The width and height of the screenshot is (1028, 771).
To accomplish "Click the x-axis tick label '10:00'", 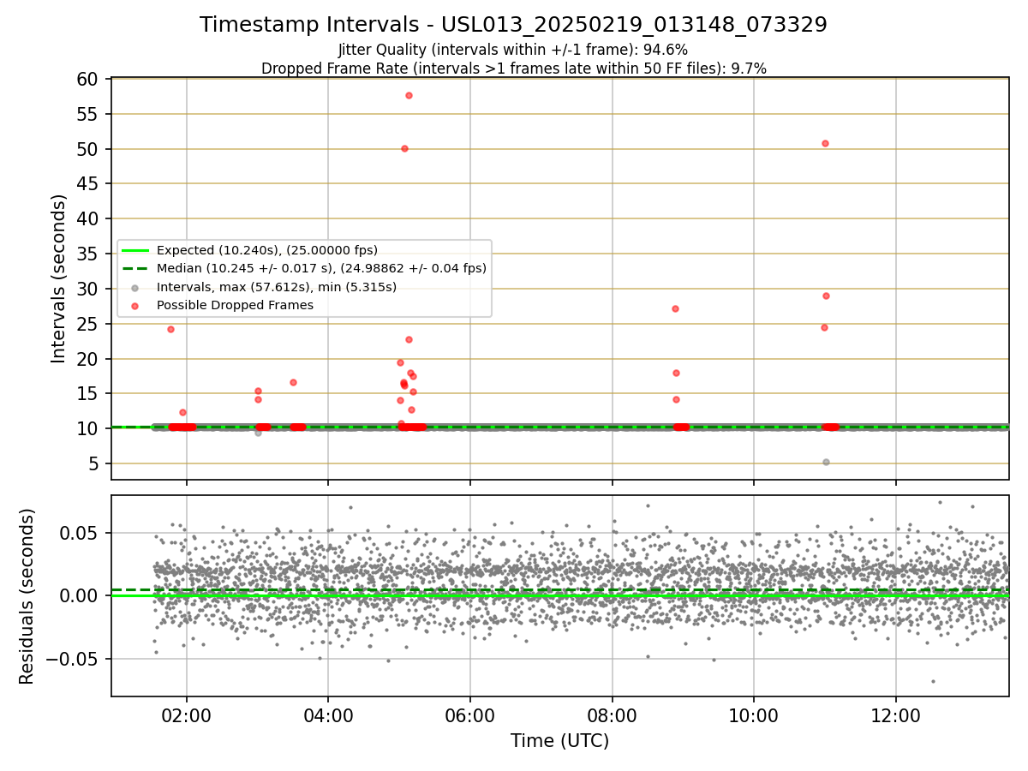I will pyautogui.click(x=754, y=716).
